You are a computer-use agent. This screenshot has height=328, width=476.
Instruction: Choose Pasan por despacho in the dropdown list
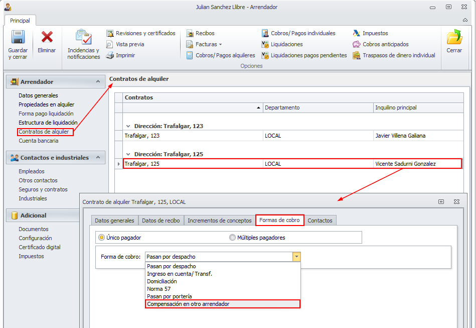(x=223, y=266)
